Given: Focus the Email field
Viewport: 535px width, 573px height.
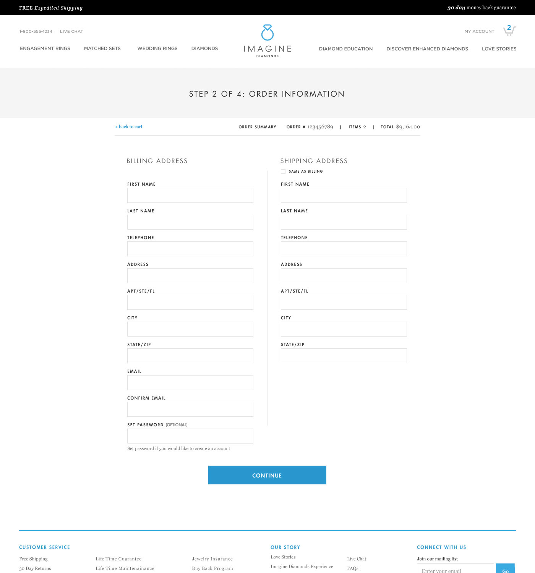Looking at the screenshot, I should click(190, 382).
